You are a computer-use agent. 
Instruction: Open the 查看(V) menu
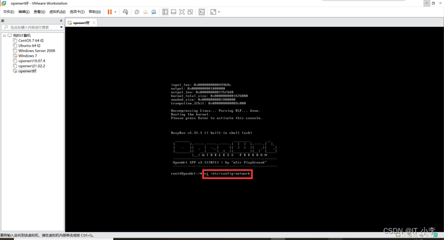click(x=40, y=12)
